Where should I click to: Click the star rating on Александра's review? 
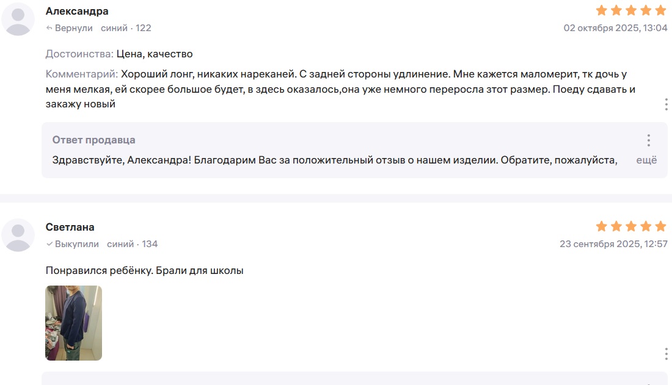(631, 10)
